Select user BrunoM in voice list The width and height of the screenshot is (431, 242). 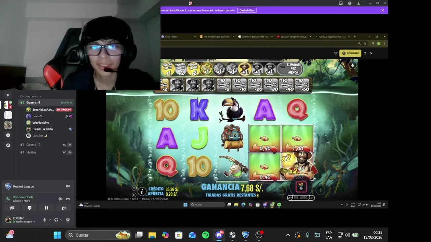pyautogui.click(x=37, y=116)
